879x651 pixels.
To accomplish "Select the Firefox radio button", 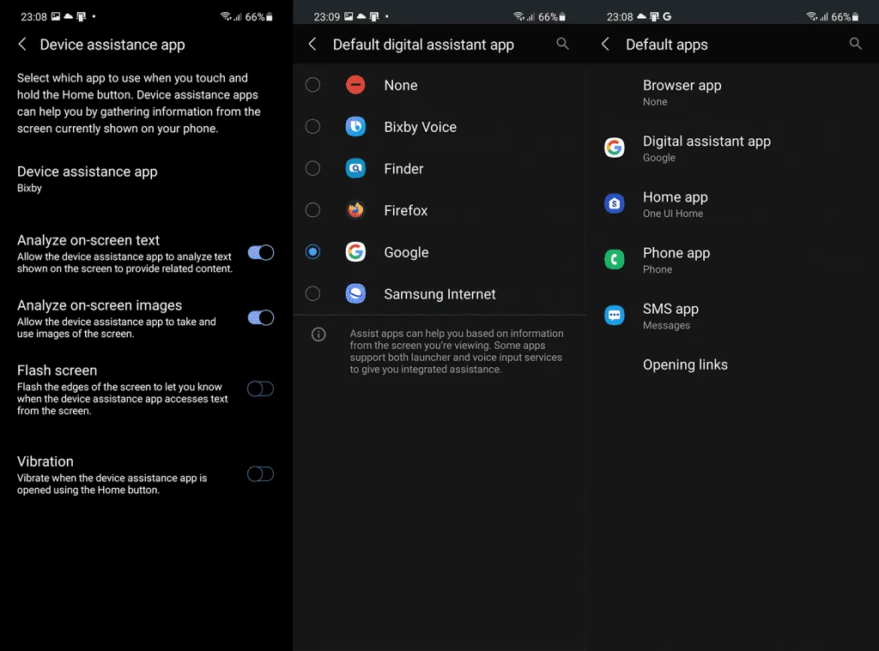I will click(312, 210).
